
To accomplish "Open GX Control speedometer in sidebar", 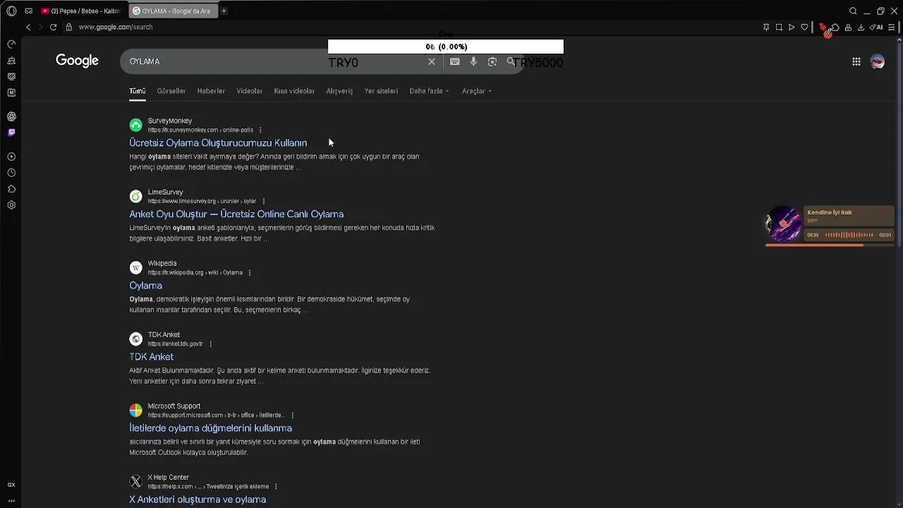I will 11,44.
